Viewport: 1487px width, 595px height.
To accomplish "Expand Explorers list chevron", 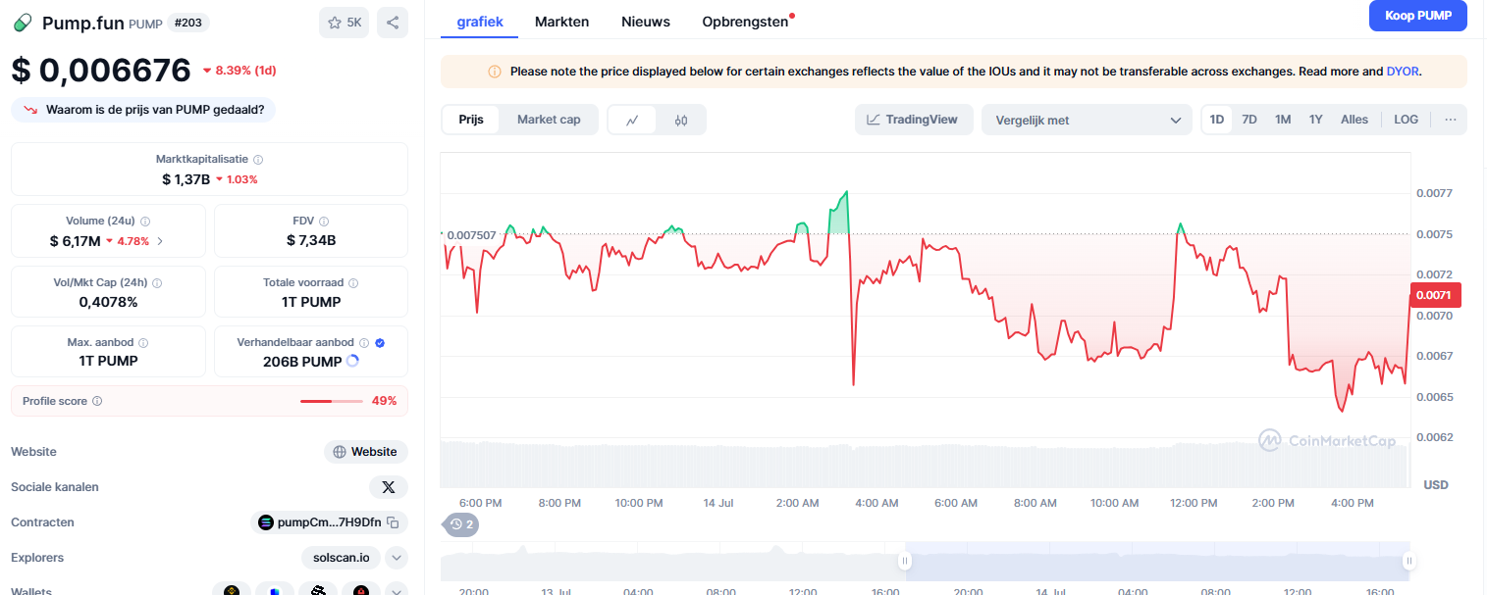I will click(397, 558).
